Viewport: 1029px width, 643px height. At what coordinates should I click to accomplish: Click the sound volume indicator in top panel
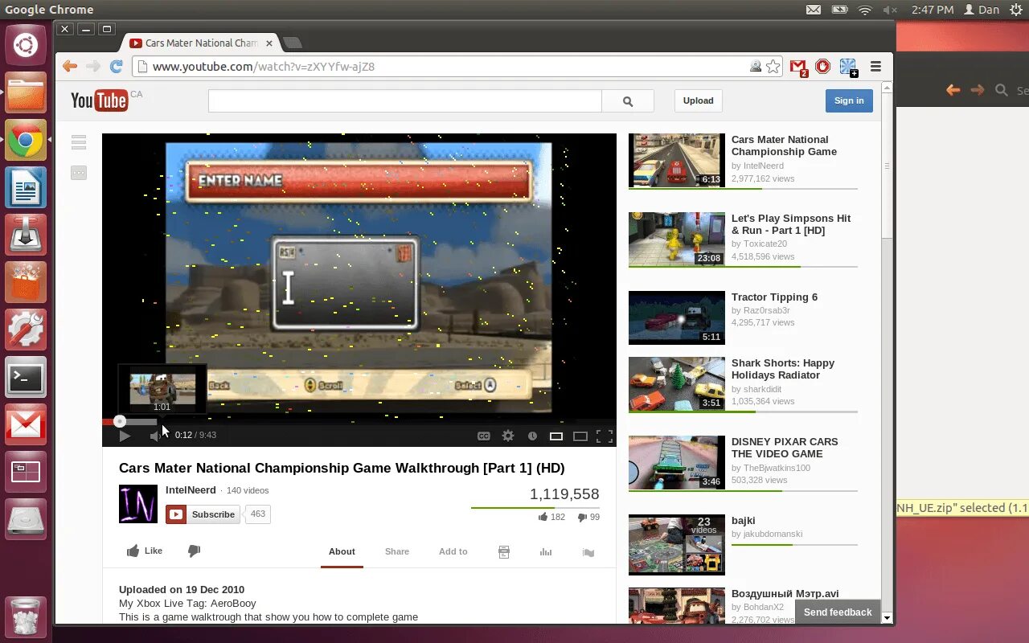click(x=890, y=10)
